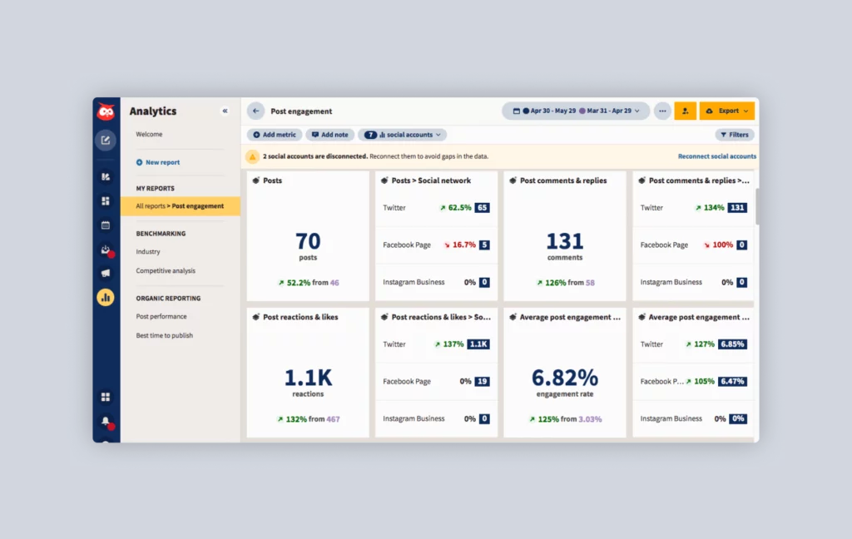
Task: Select Post performance in Organic Reporting
Action: point(161,316)
